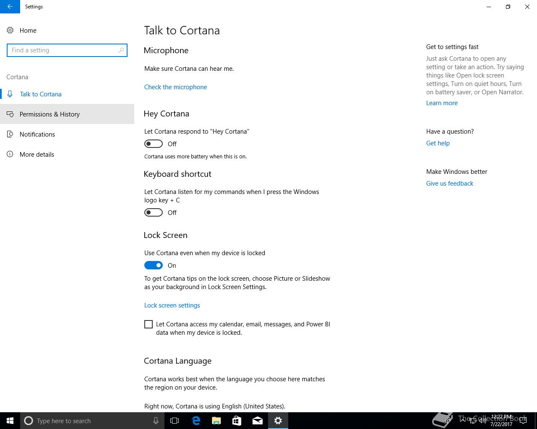Open Lock screen settings link
Screen dimensions: 537x429
pos(172,305)
